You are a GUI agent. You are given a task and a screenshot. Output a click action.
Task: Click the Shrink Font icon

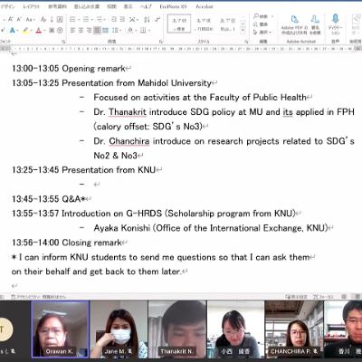point(19,19)
